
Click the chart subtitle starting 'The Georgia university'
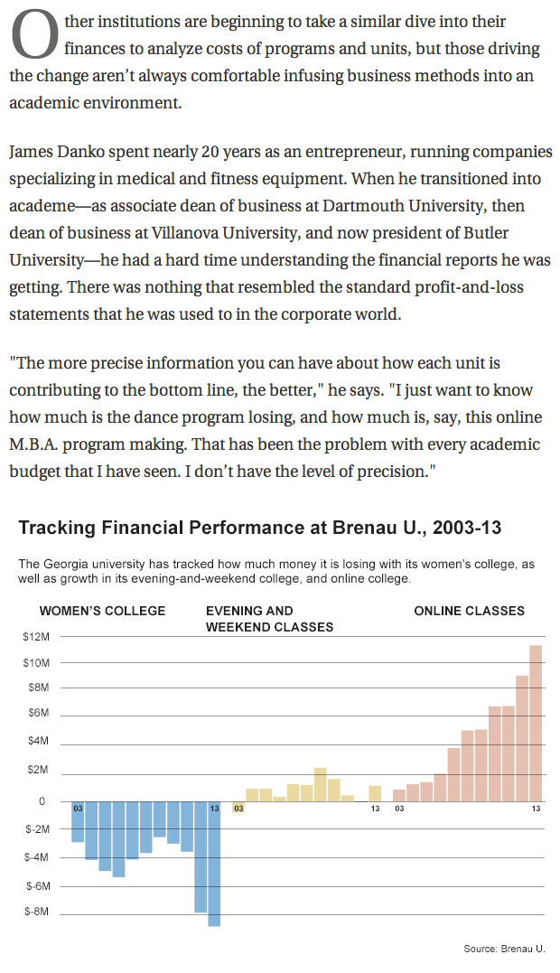click(280, 571)
